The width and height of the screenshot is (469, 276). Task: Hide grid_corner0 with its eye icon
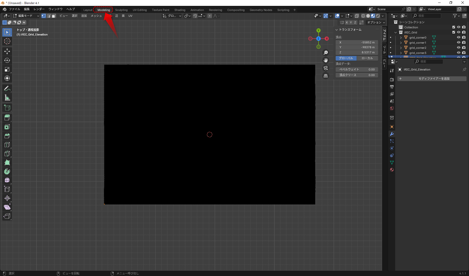459,37
